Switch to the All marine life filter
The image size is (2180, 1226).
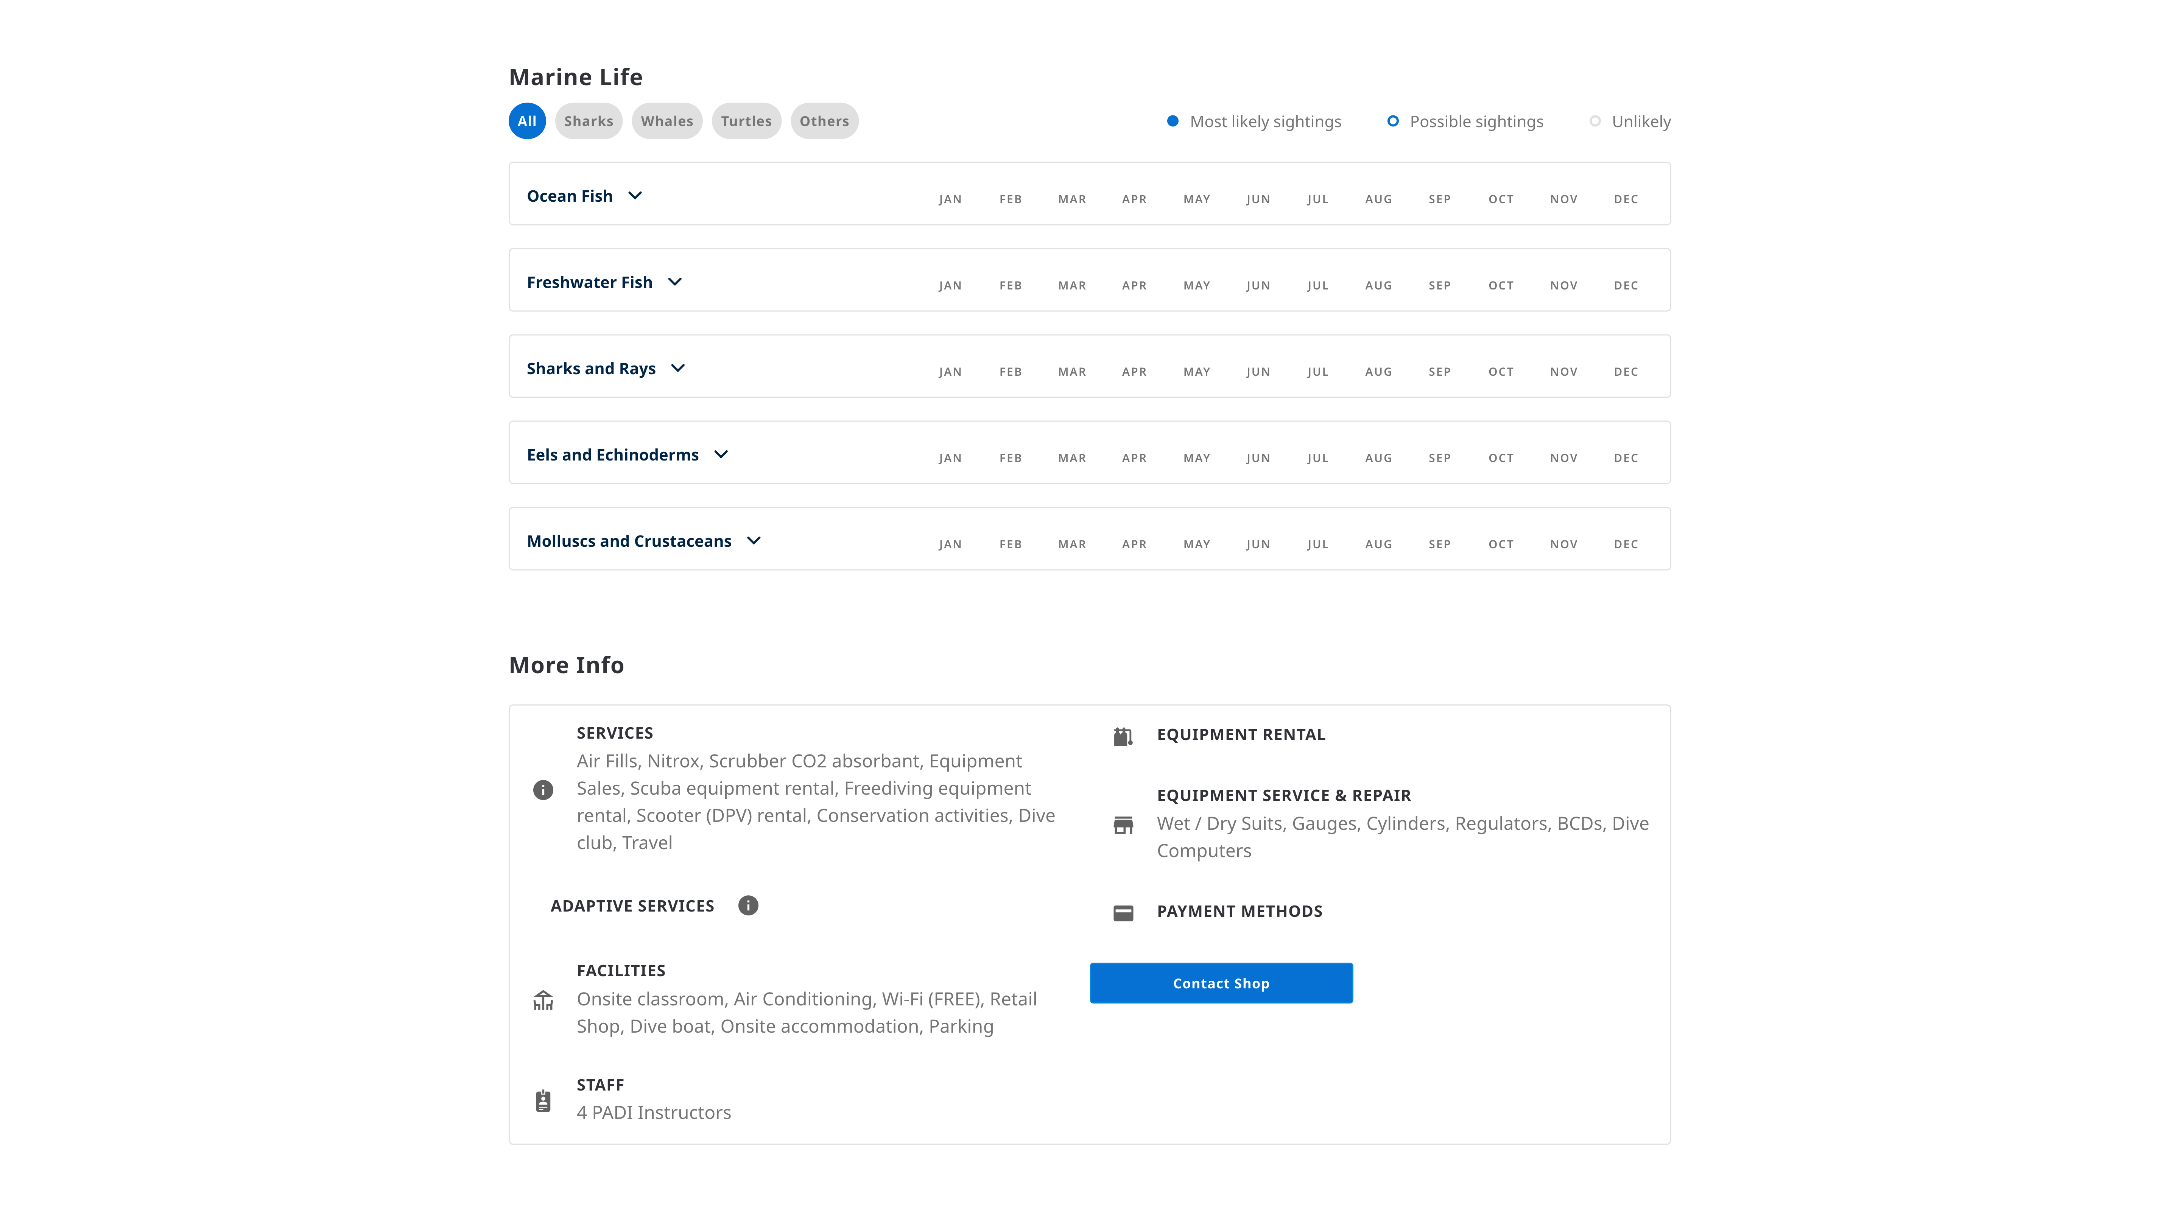pyautogui.click(x=526, y=121)
